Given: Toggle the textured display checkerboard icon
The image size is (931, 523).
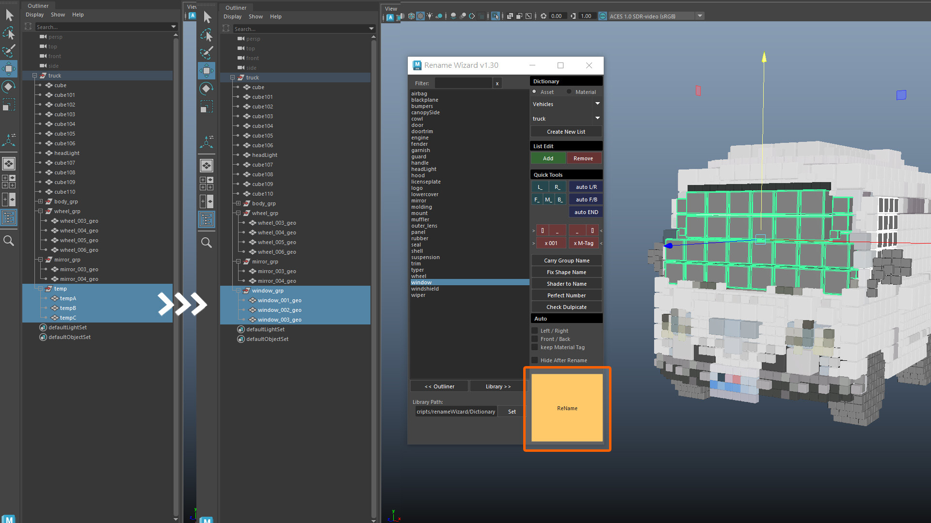Looking at the screenshot, I should (x=420, y=16).
